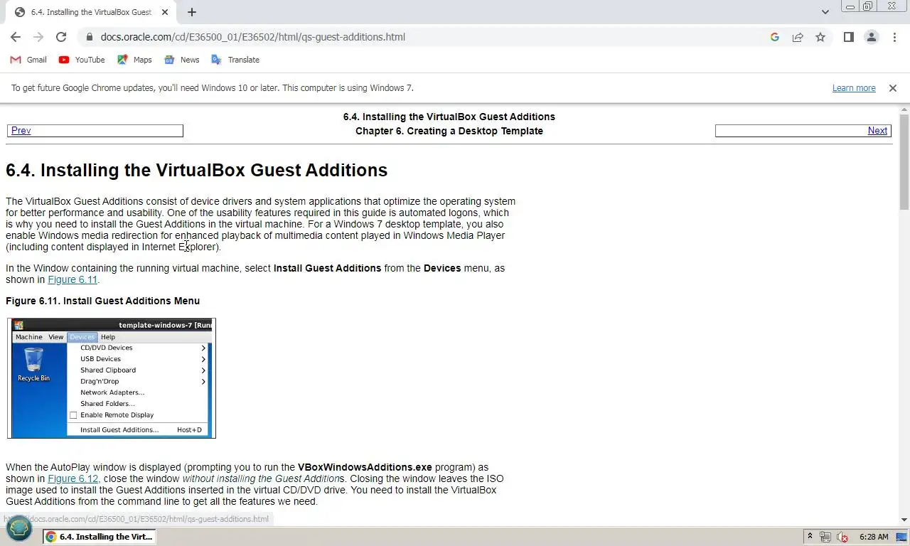Click the browser Back arrow
910x546 pixels.
pos(16,37)
